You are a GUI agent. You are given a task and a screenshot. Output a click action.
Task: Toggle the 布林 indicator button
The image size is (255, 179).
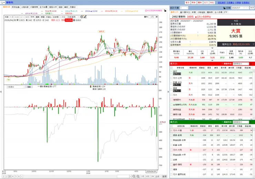pos(32,17)
